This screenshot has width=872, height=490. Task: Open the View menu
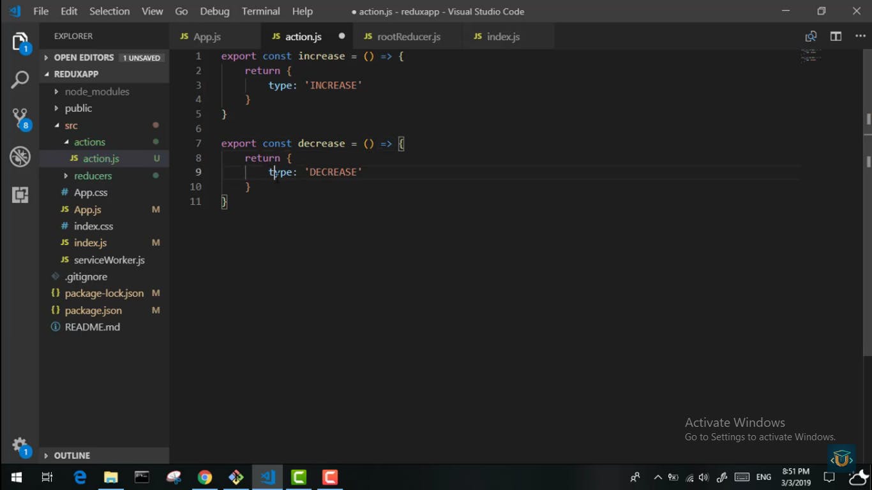pyautogui.click(x=152, y=11)
